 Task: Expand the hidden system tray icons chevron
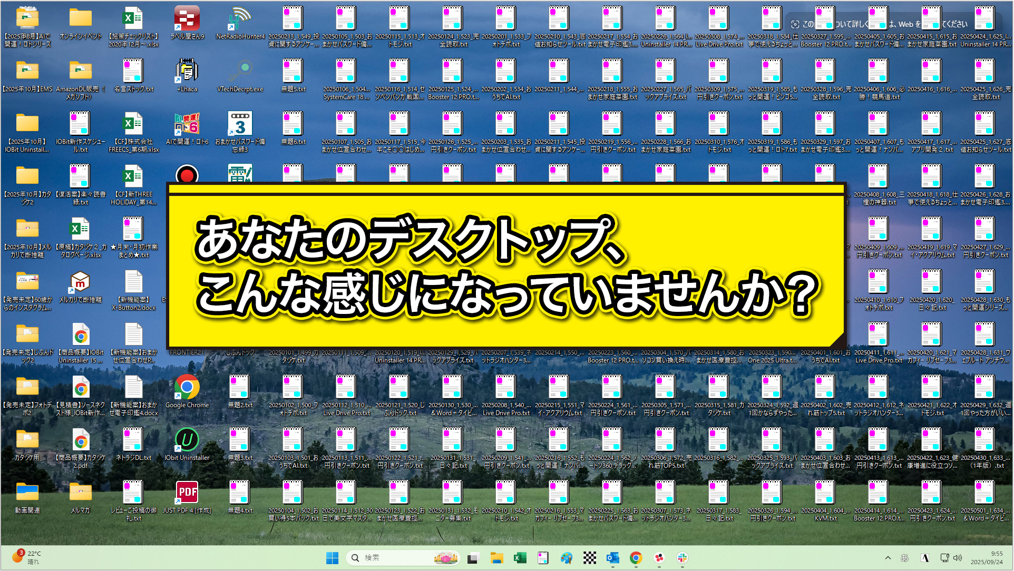[x=888, y=557]
